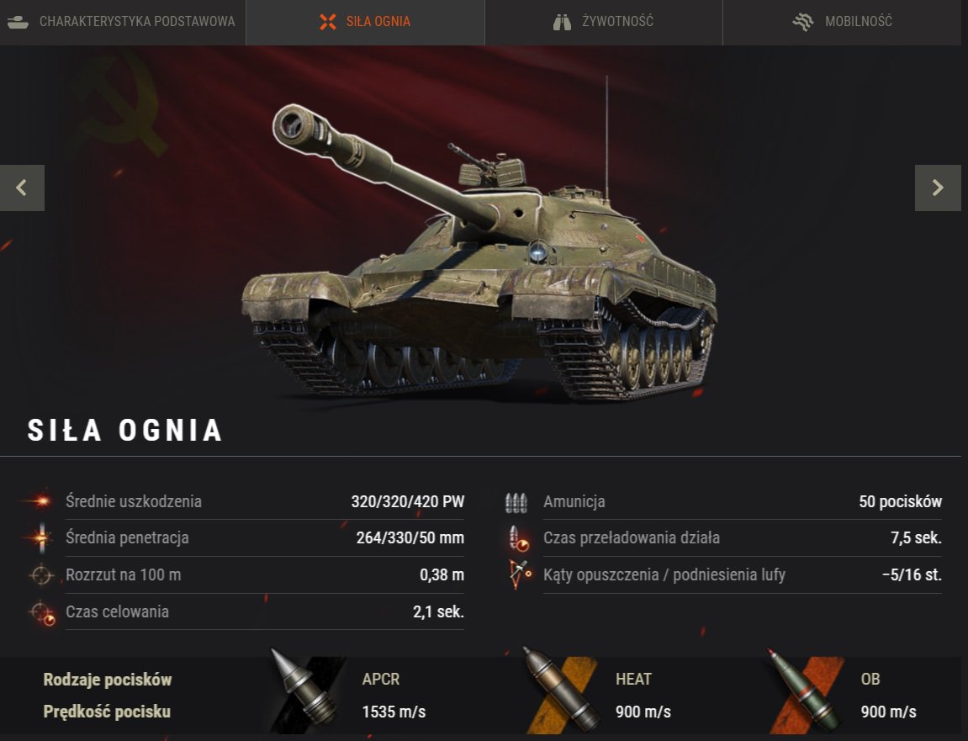The width and height of the screenshot is (968, 741).
Task: Click the gun elevation angles icon
Action: [x=520, y=575]
